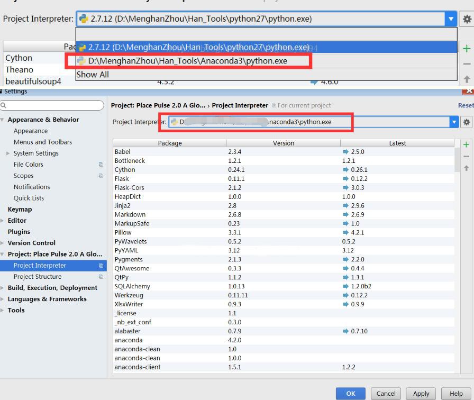Select Jinja2 package row
This screenshot has height=400, width=474.
point(284,206)
